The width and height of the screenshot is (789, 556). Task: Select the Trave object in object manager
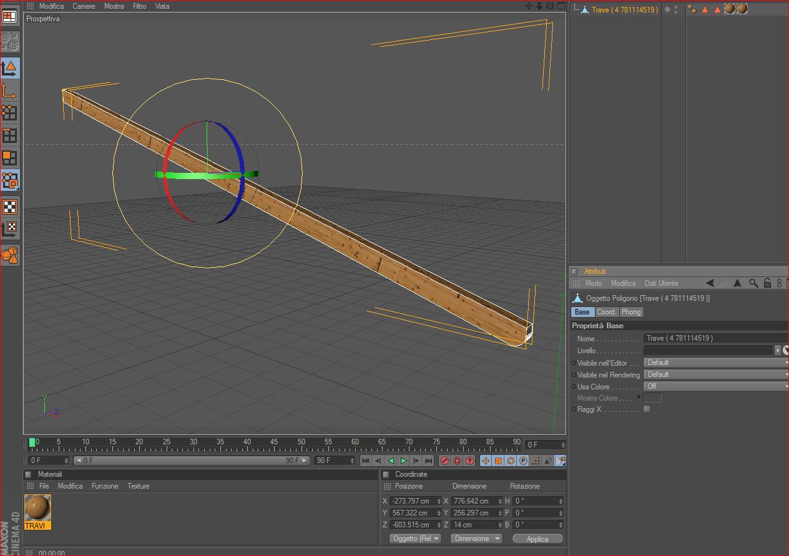point(625,9)
